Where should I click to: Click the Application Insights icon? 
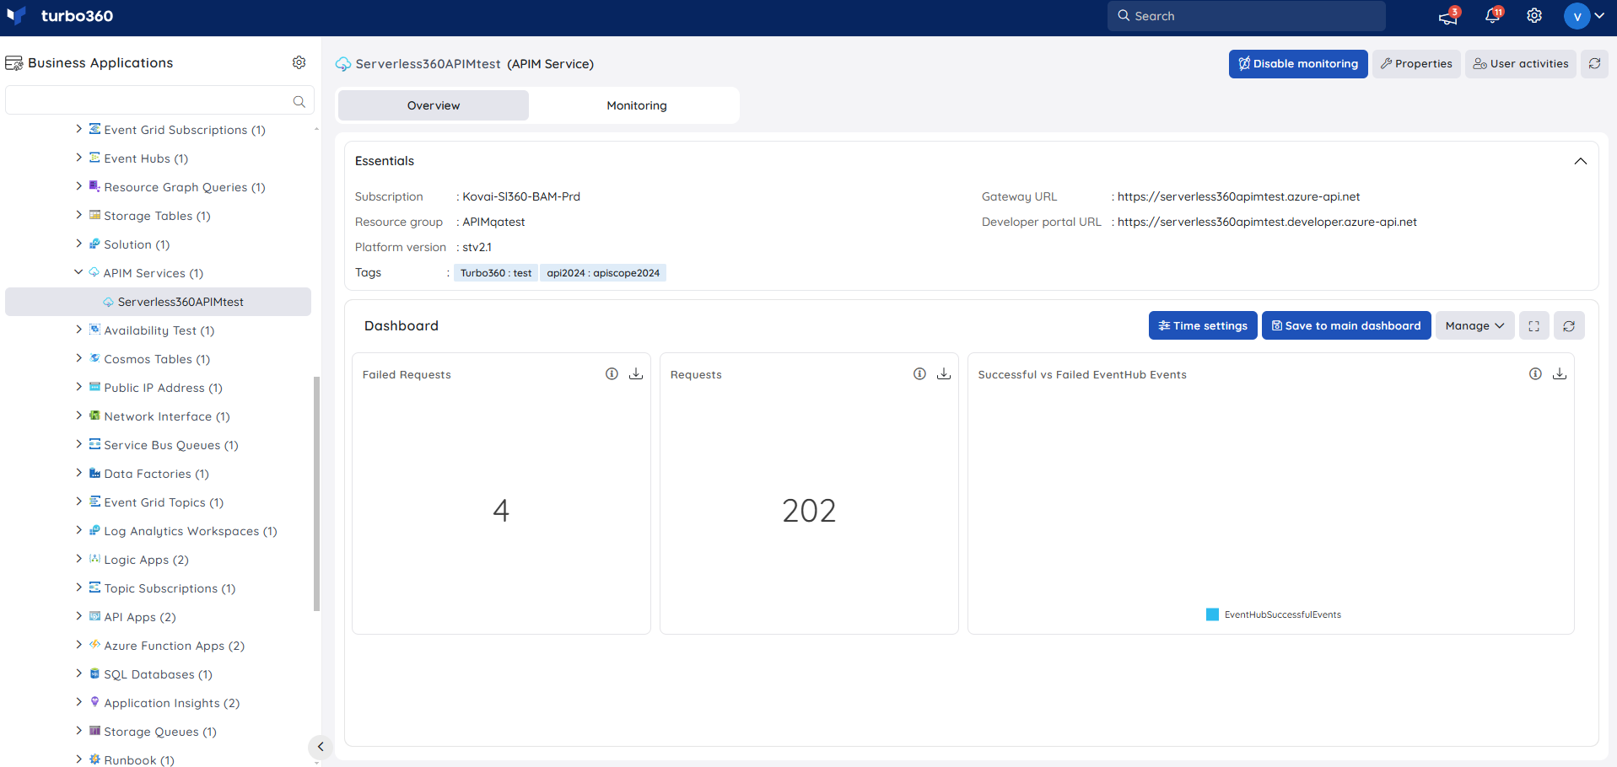tap(94, 702)
